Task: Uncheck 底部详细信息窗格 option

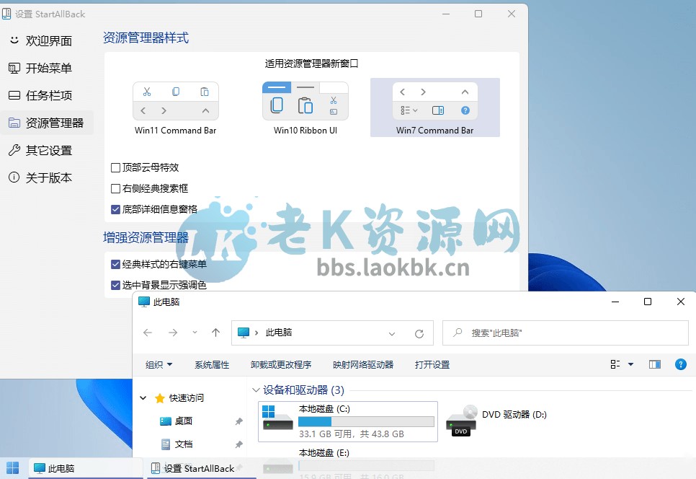Action: click(x=115, y=209)
